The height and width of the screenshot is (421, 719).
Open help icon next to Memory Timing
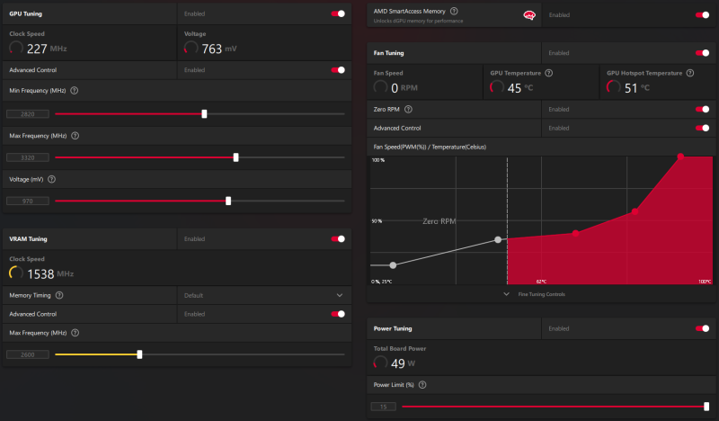coord(59,295)
